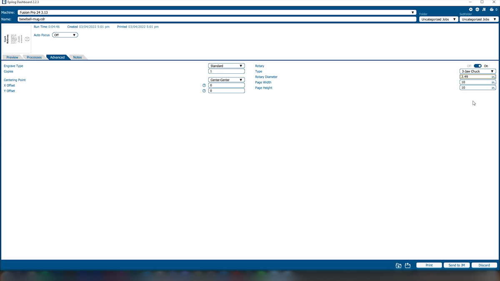Open the Centering Point dropdown

click(x=226, y=80)
